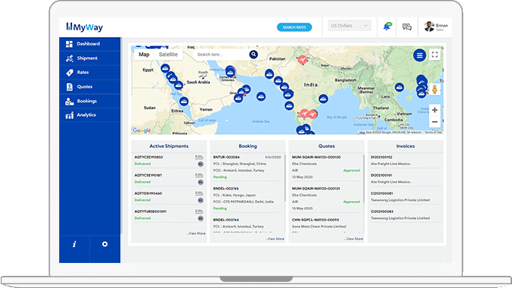The height and width of the screenshot is (288, 512).
Task: Switch map to Satellite view
Action: 168,55
